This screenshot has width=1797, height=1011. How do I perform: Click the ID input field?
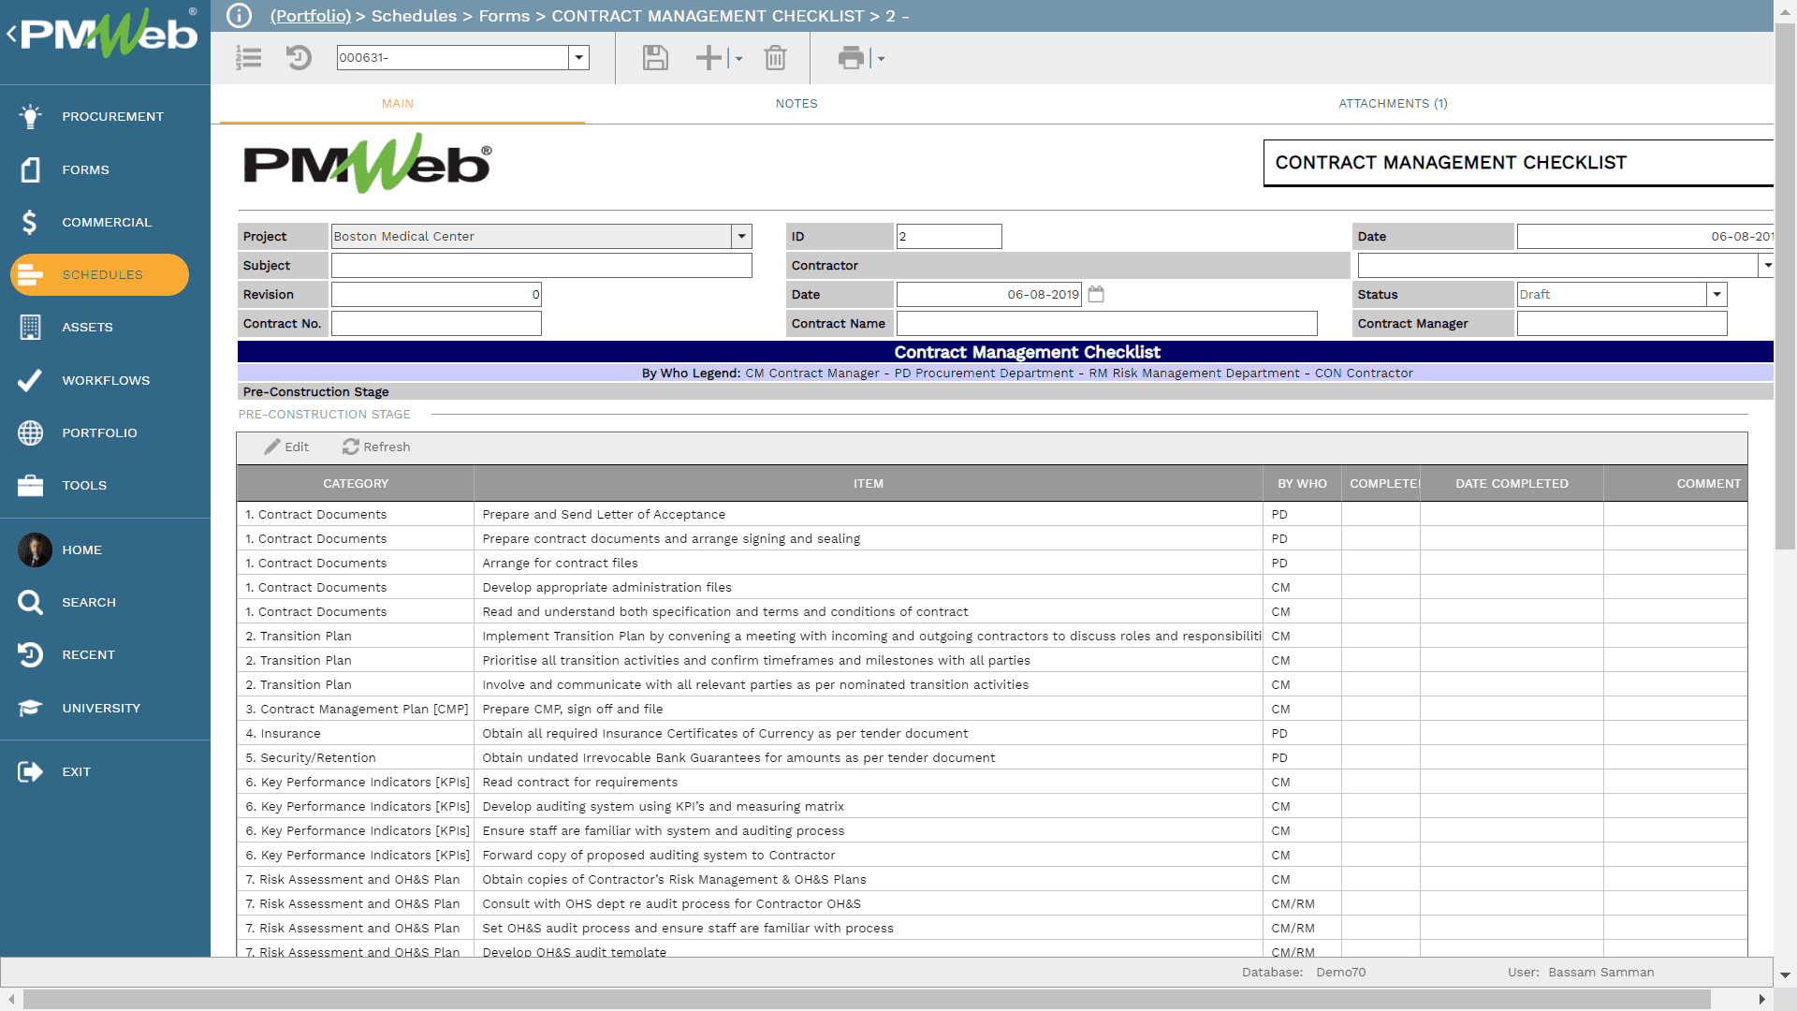949,236
